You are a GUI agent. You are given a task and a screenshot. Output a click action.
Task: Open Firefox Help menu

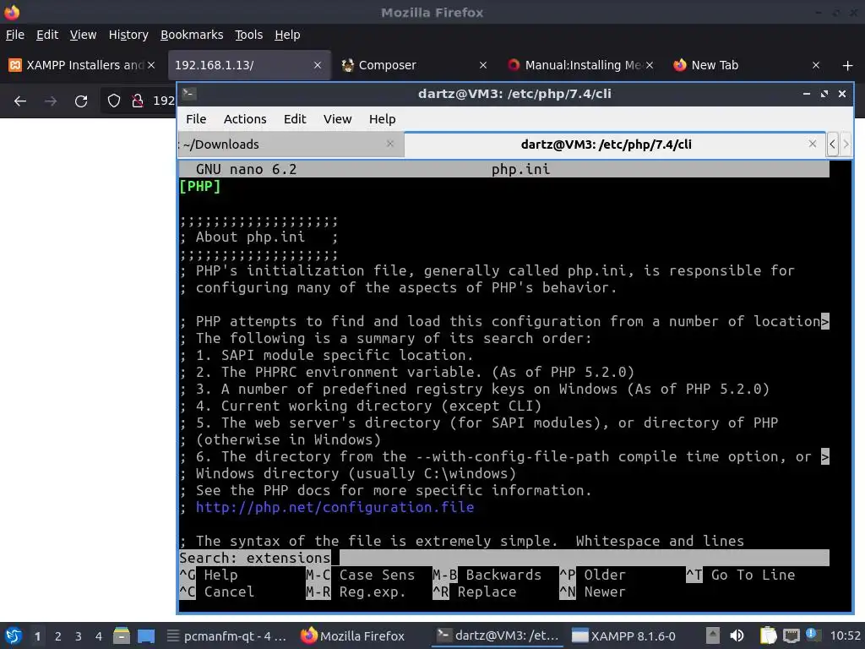287,35
